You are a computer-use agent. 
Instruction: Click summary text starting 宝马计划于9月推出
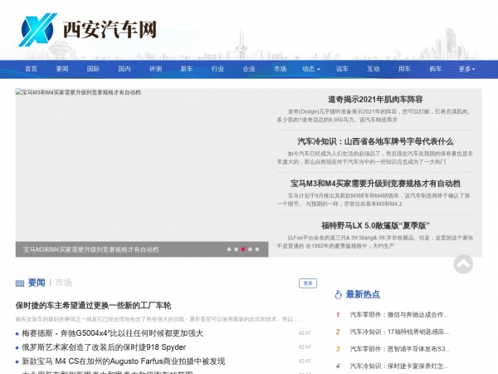375,199
